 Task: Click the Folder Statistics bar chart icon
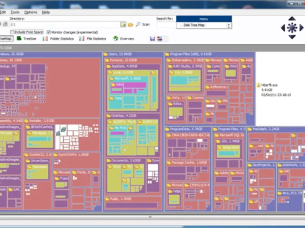tap(45, 39)
